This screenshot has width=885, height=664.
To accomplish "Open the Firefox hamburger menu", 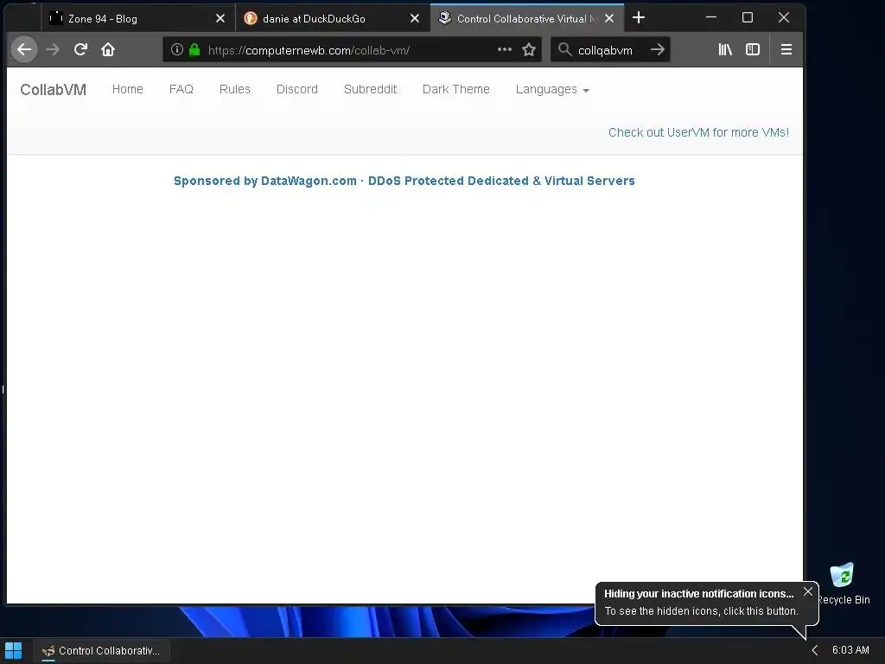I will coord(786,49).
